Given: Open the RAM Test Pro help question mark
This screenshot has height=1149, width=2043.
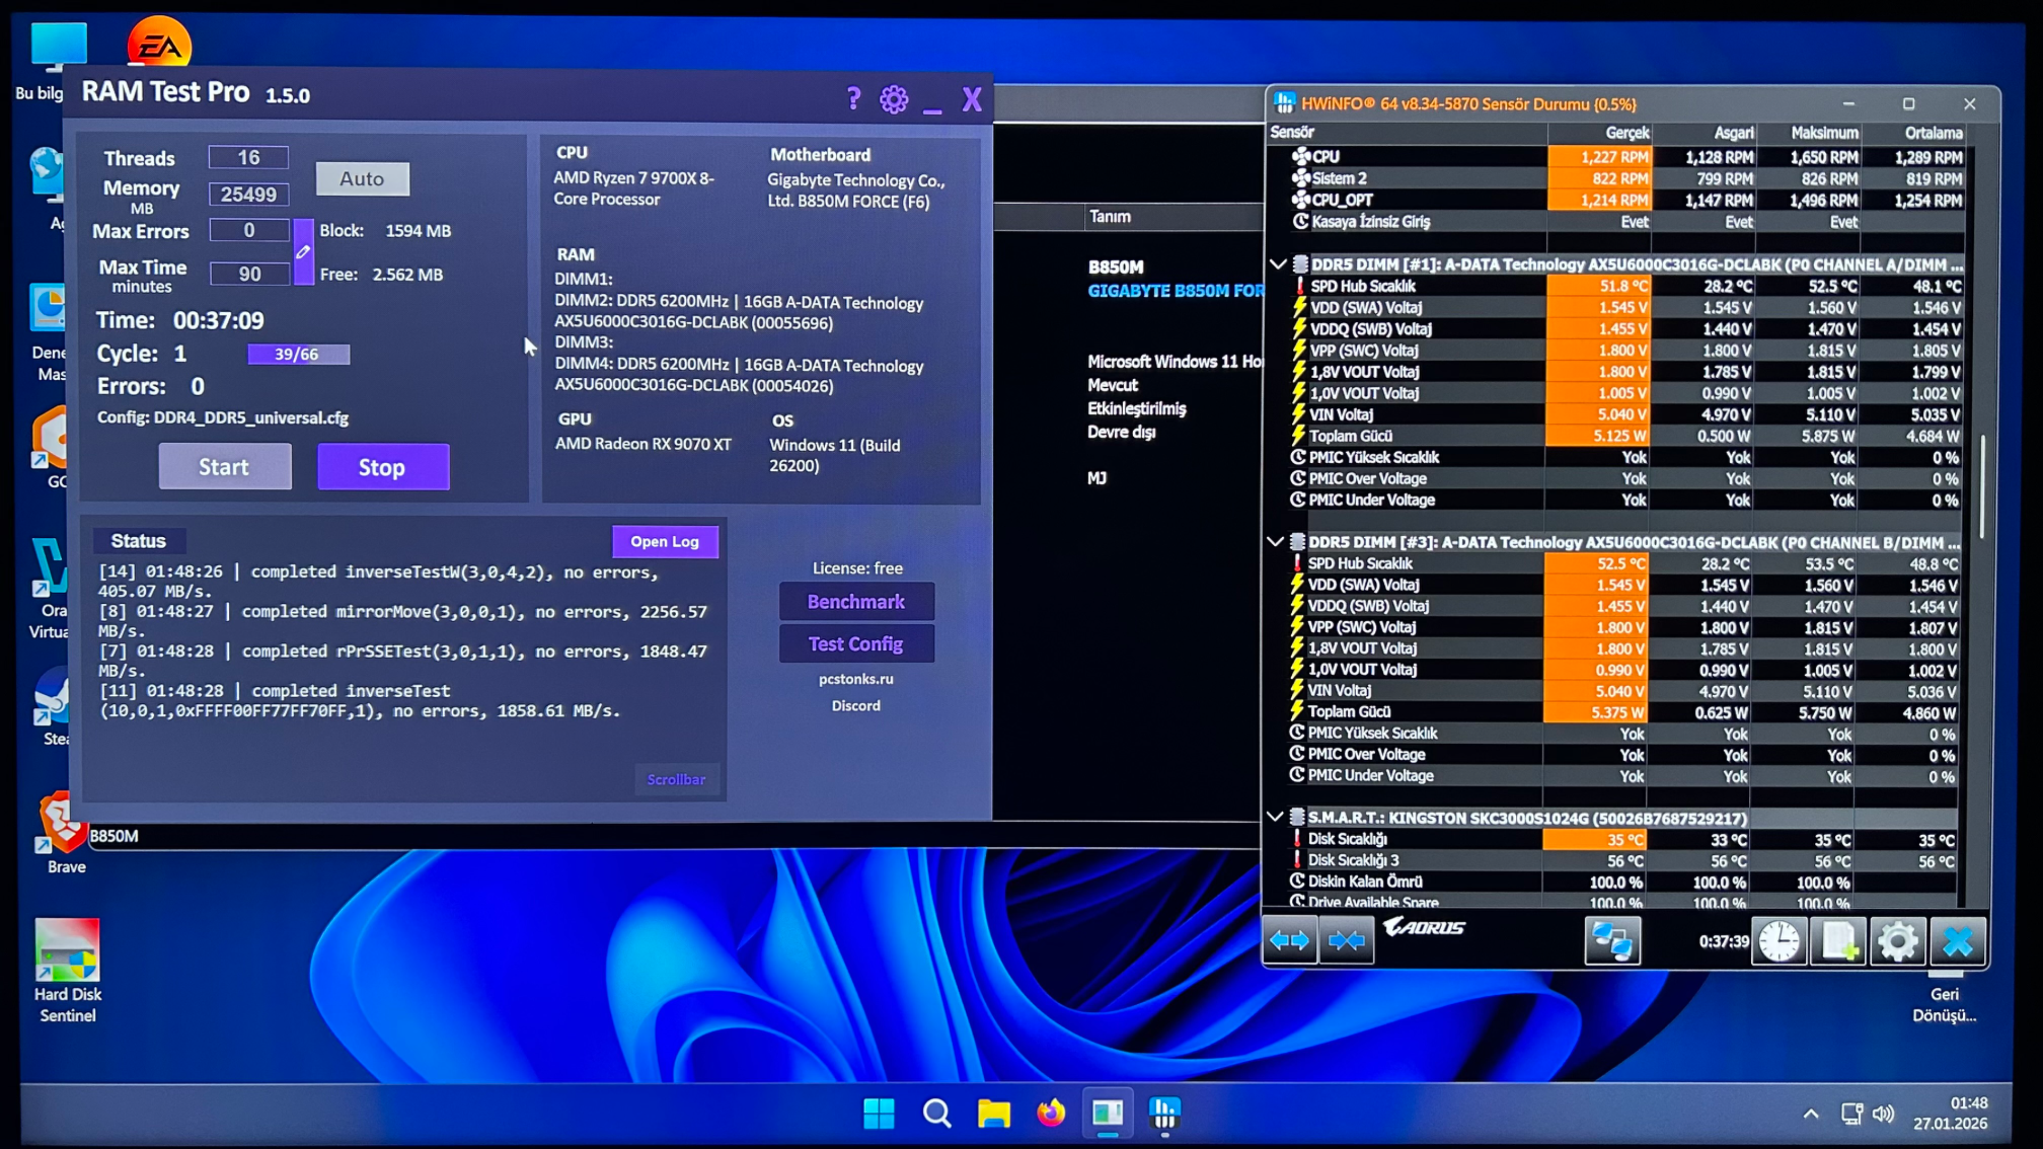Looking at the screenshot, I should coord(852,98).
